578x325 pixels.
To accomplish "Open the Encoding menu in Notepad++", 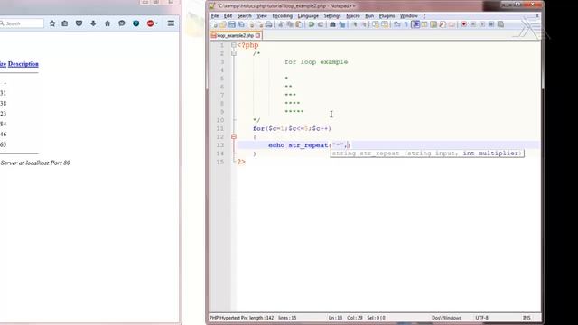I will coord(282,16).
